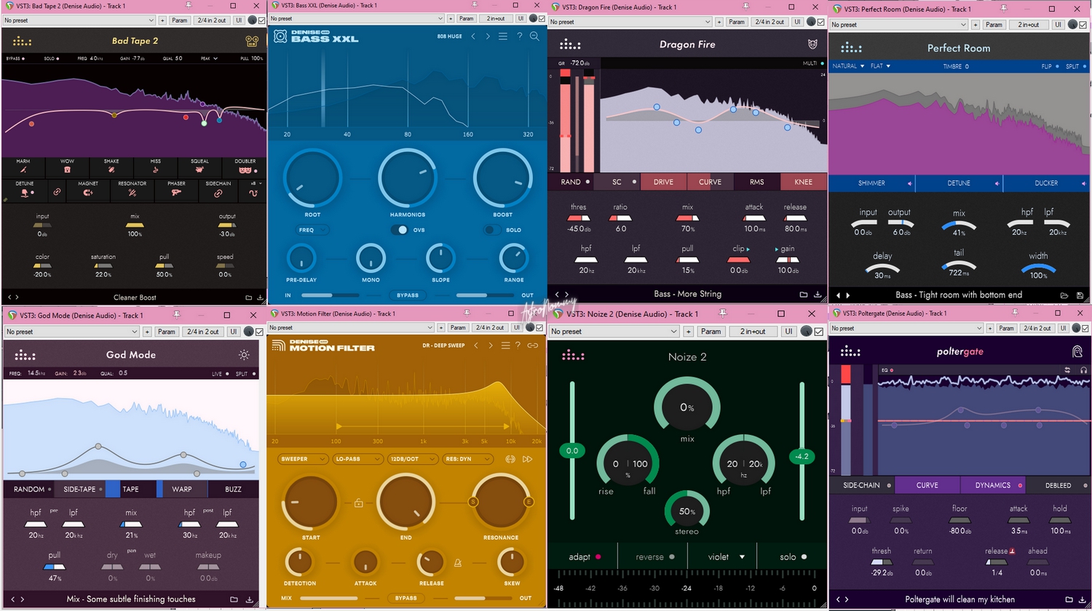
Task: Open the Flat dropdown in Perfect Room
Action: coord(880,66)
